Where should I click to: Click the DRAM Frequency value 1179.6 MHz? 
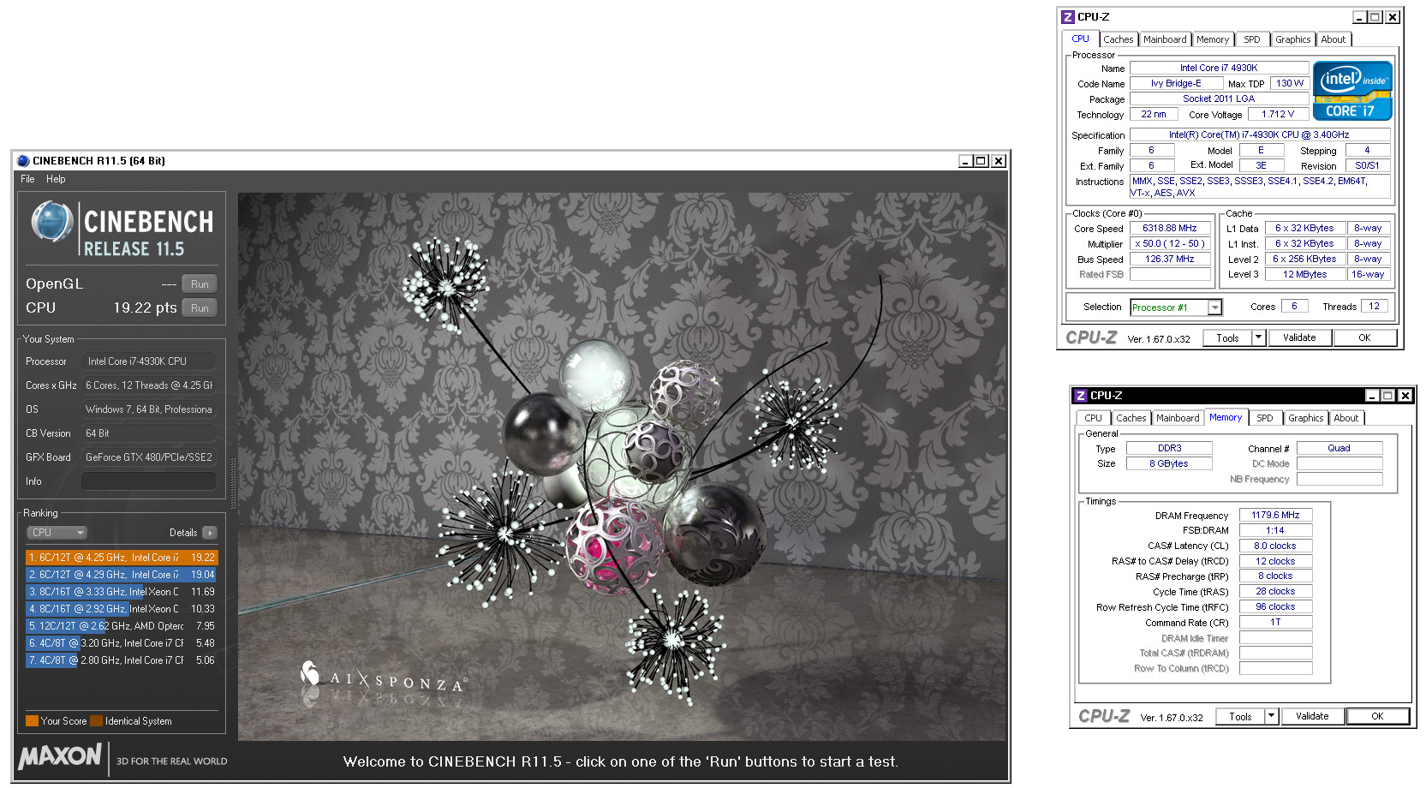click(x=1276, y=515)
